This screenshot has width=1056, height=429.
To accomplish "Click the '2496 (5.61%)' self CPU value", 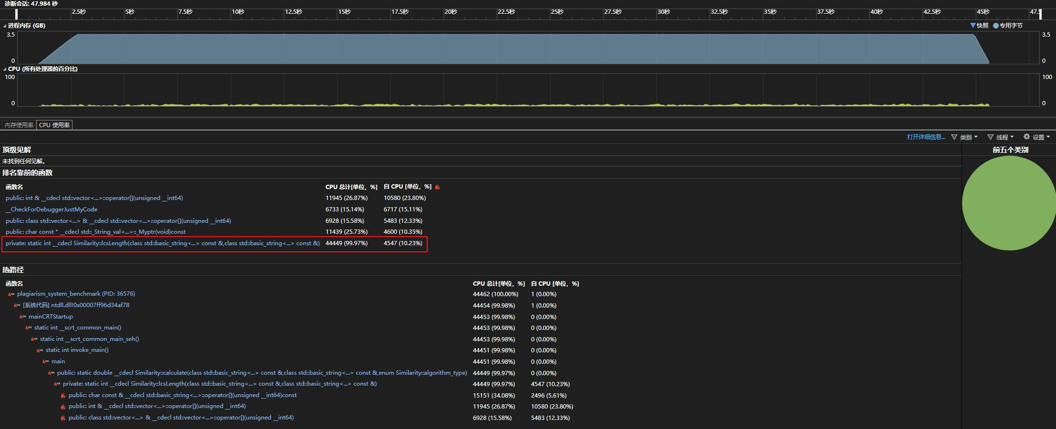I will pos(549,396).
